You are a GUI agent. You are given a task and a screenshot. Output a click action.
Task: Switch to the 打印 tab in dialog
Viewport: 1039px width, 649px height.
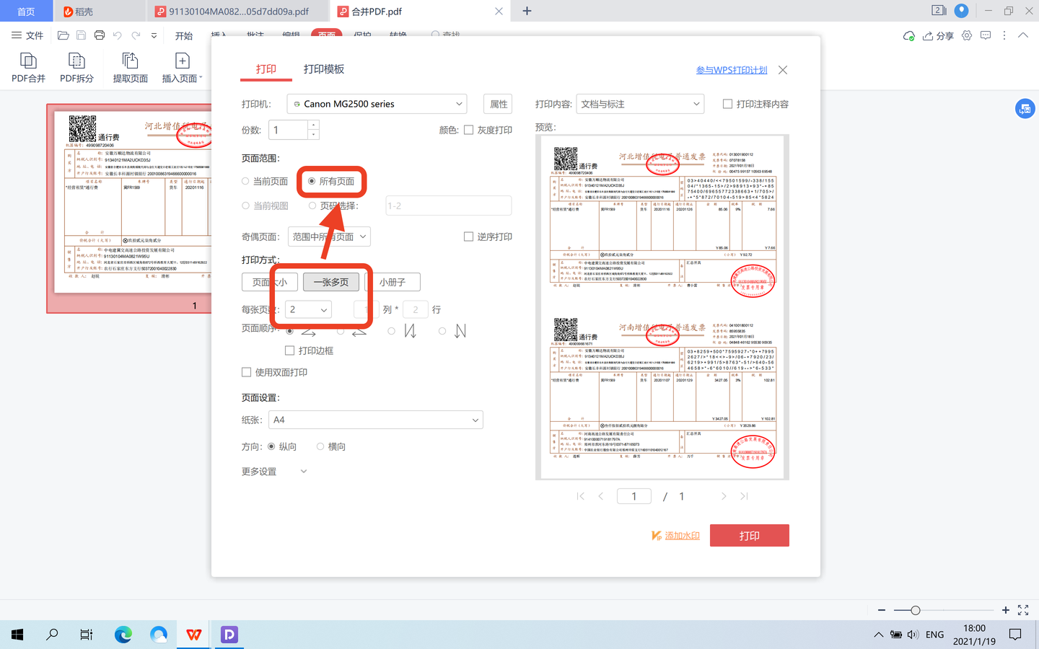coord(266,69)
